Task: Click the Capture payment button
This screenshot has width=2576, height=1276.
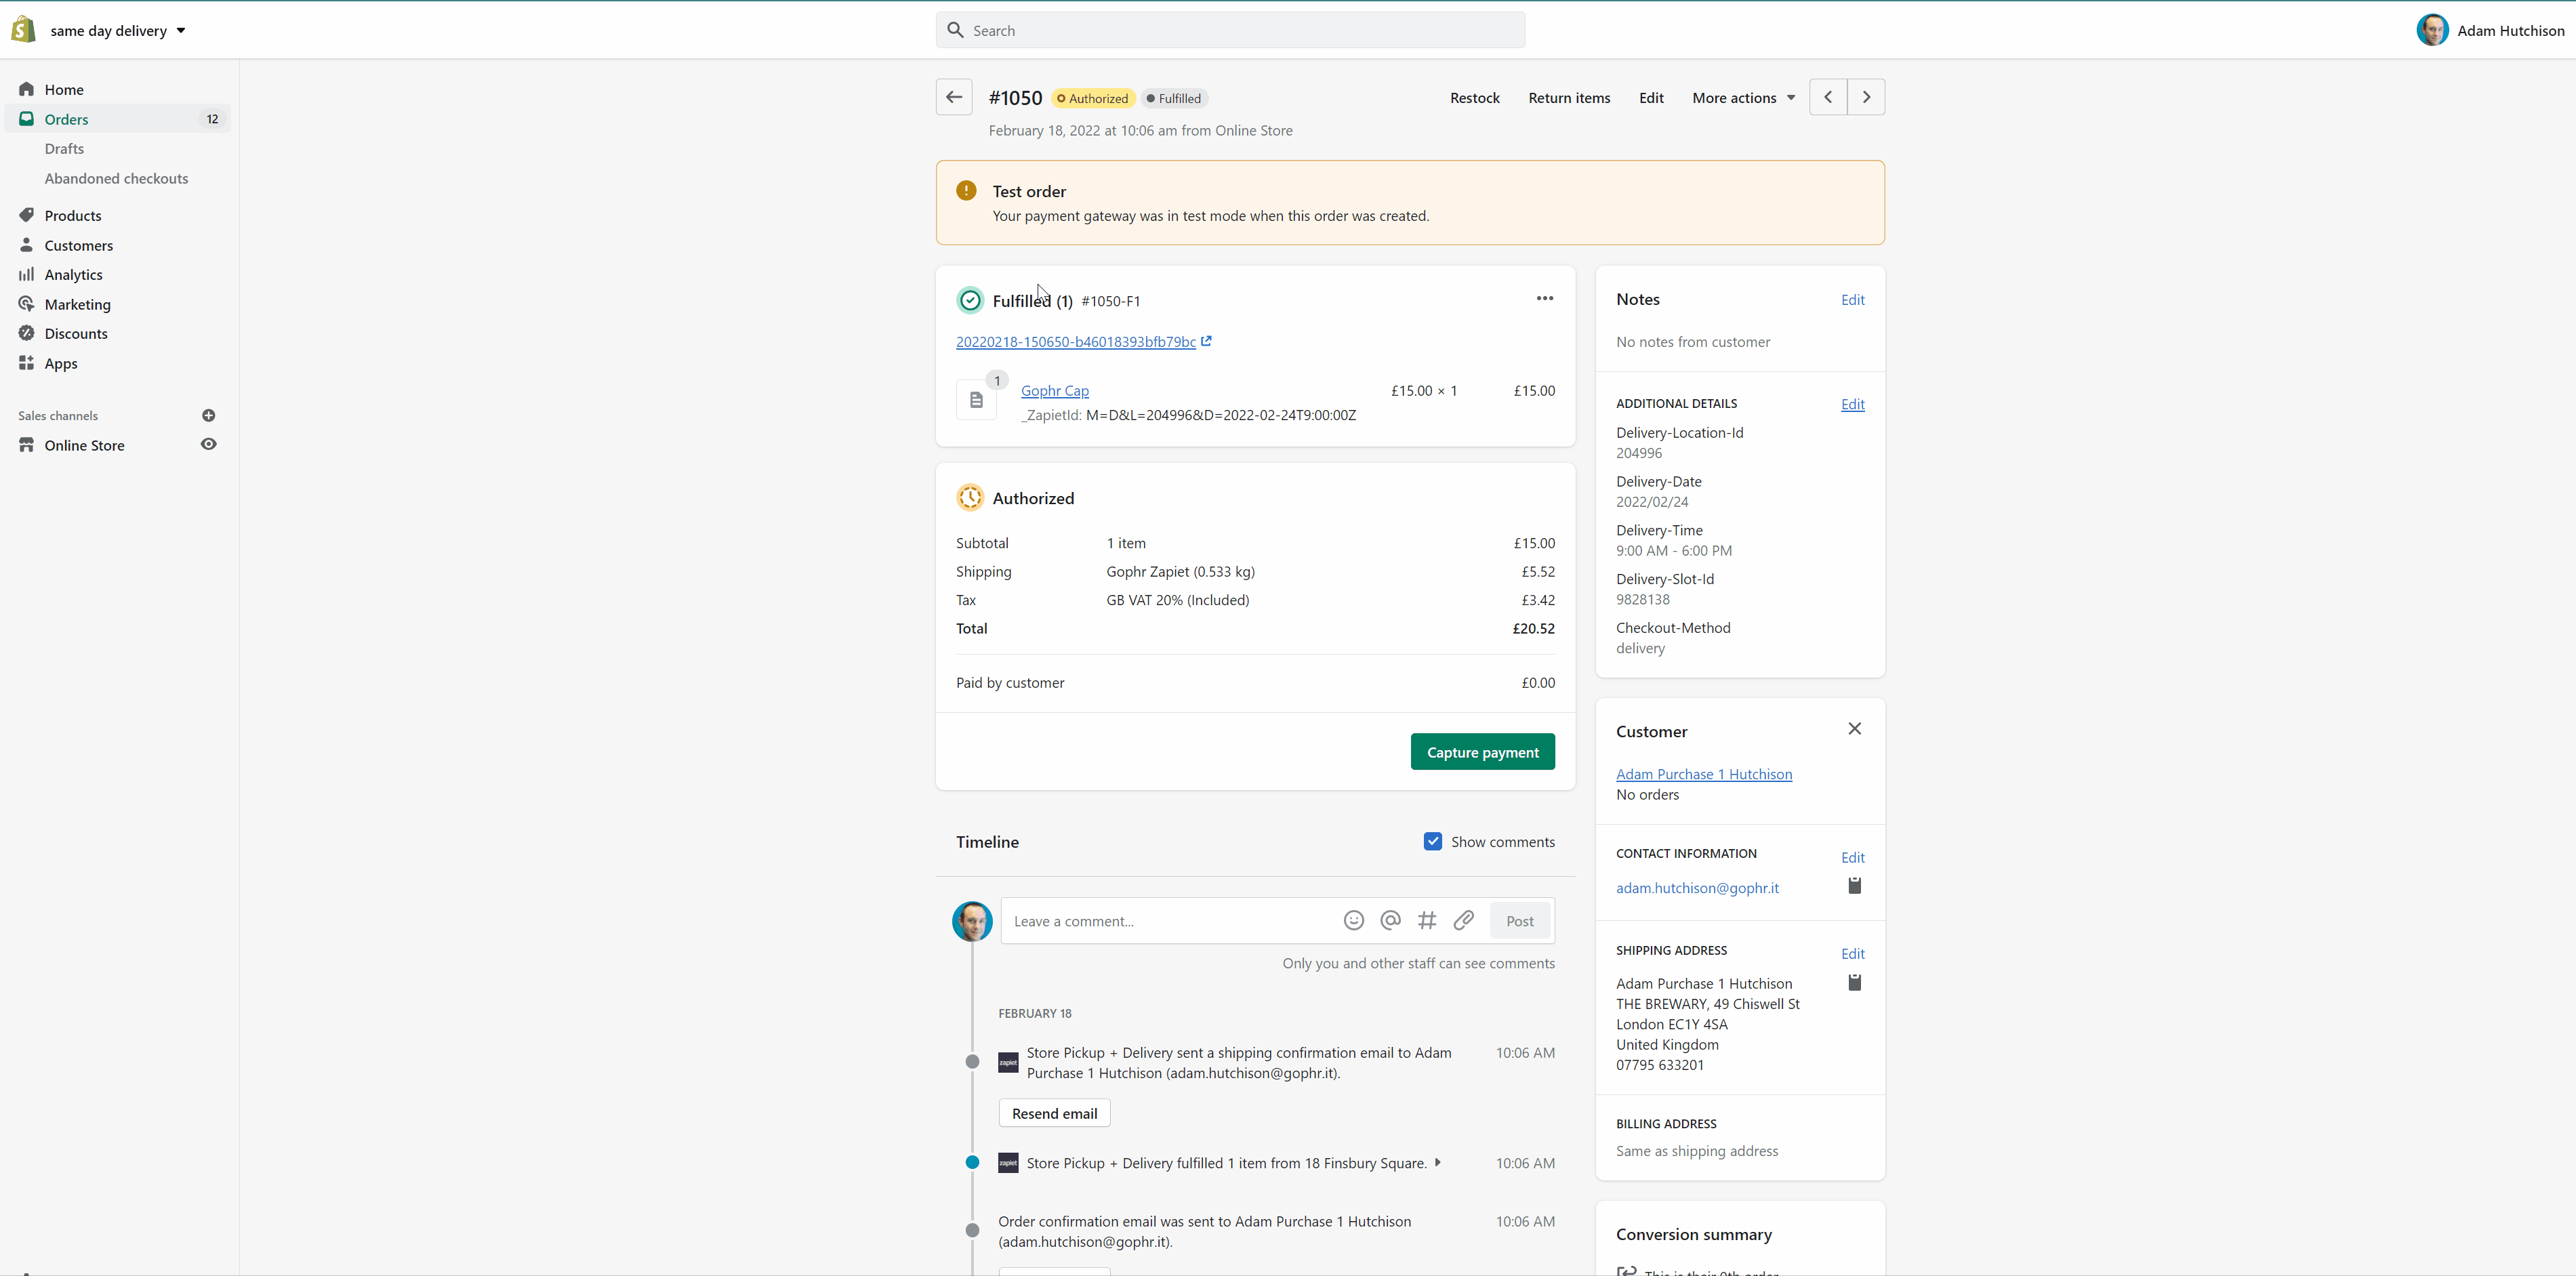Action: pos(1482,752)
